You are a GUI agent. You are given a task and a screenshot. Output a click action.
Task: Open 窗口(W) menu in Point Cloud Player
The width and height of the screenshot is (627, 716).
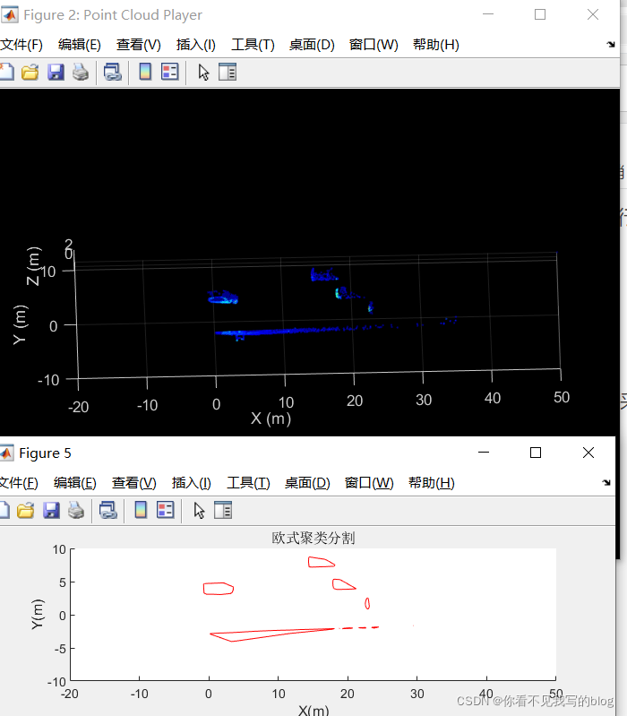click(374, 45)
